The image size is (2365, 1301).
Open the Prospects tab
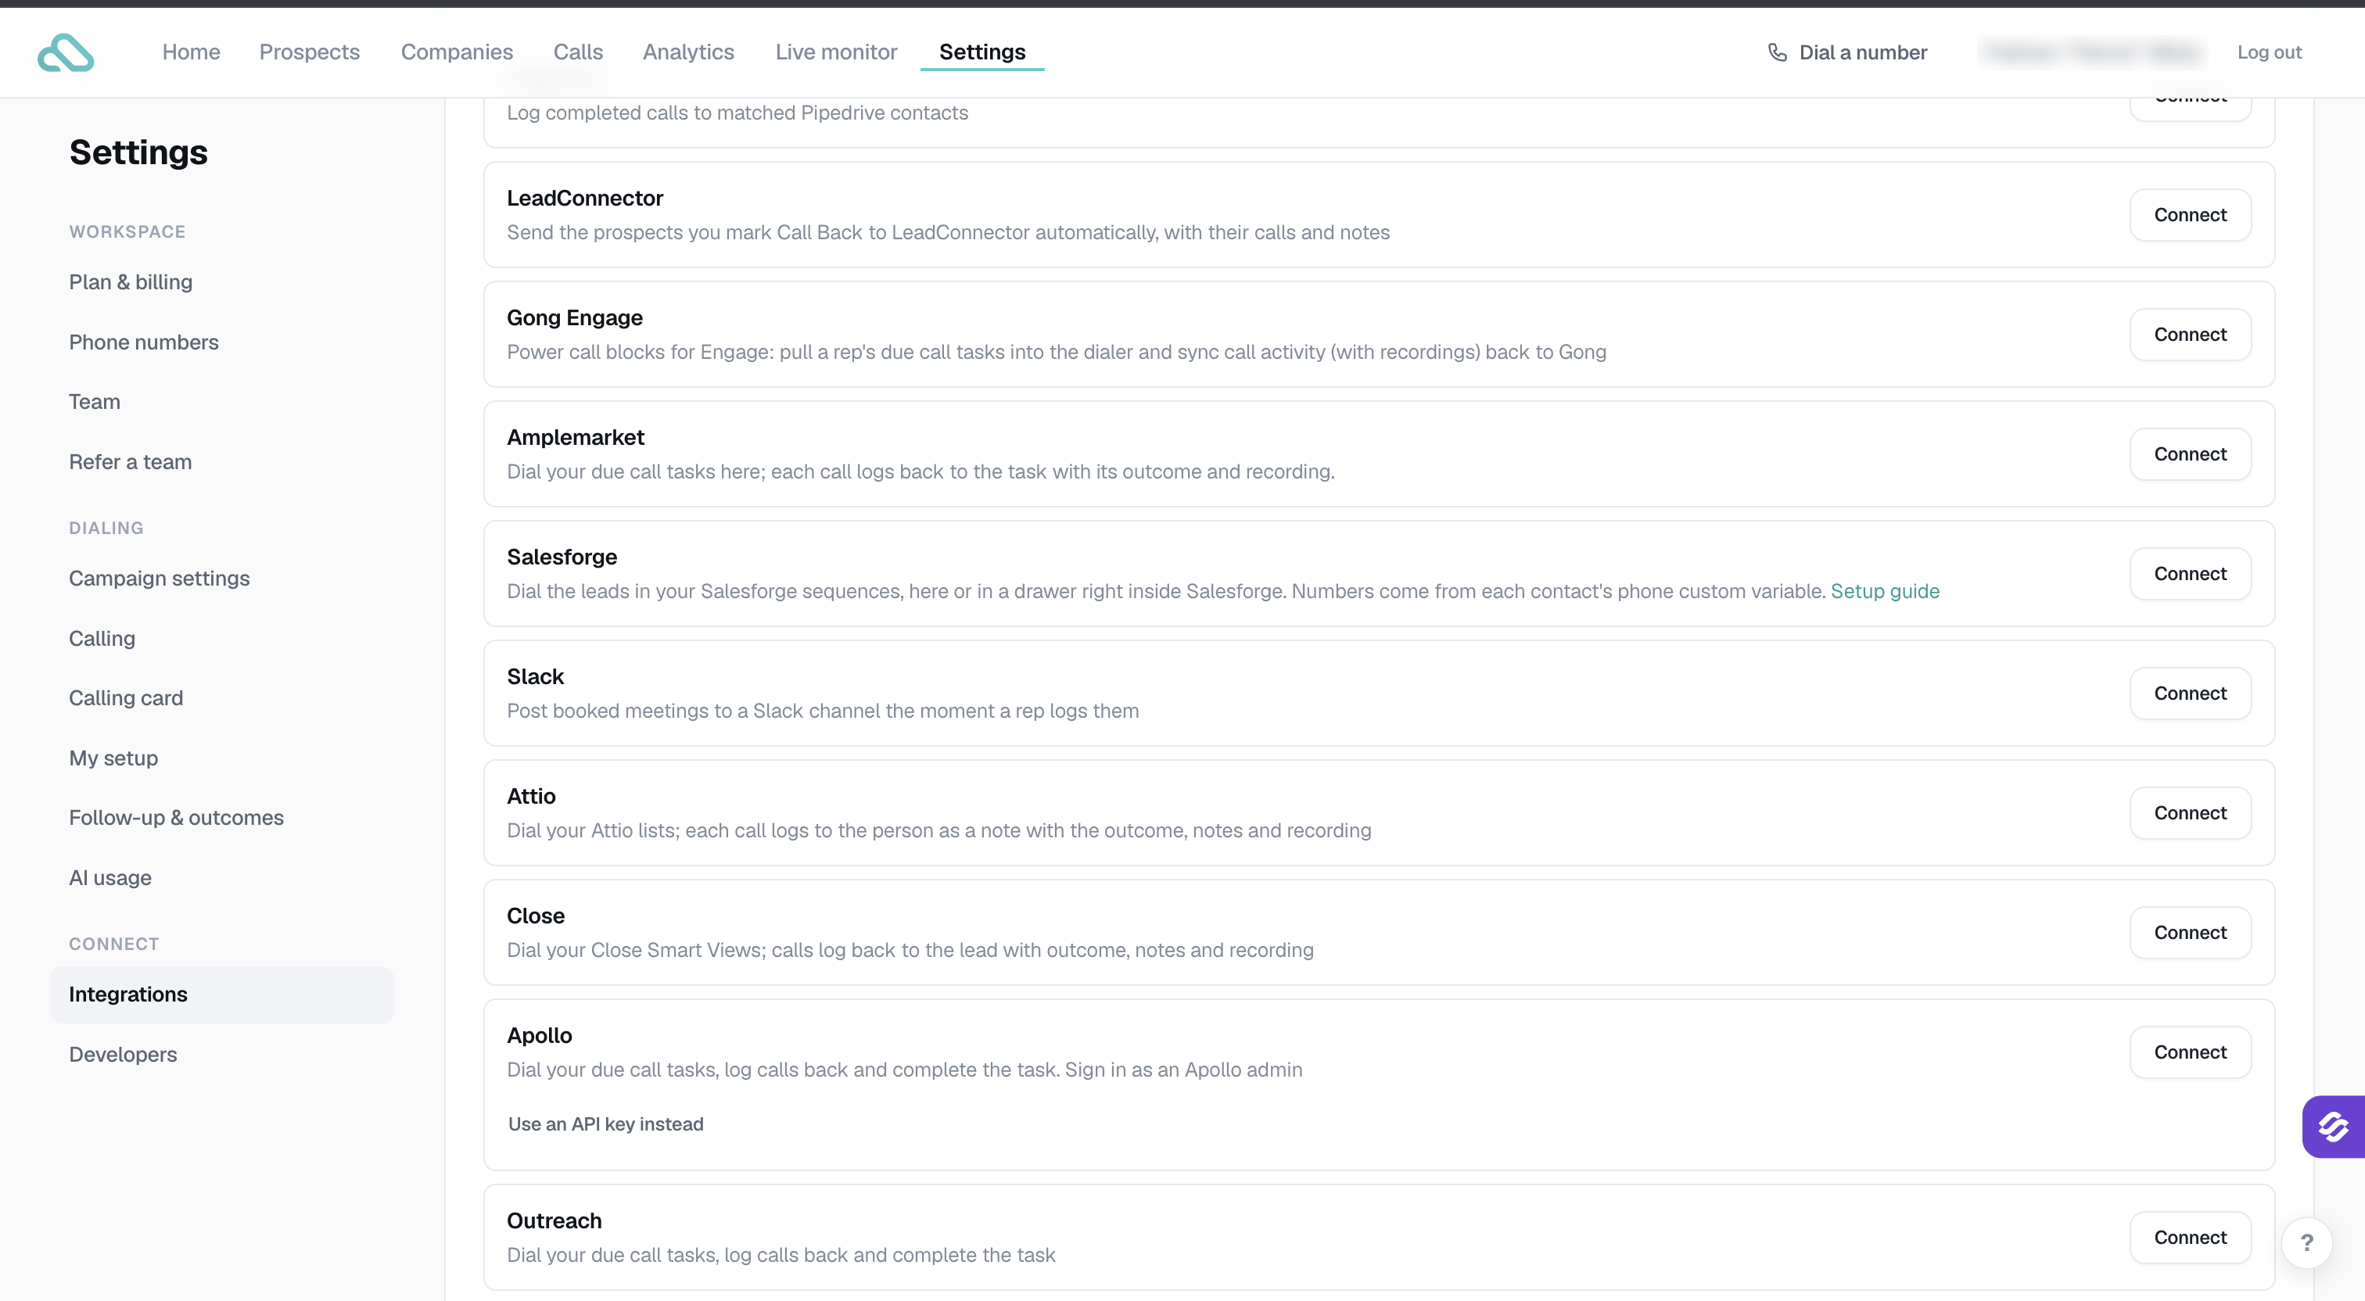click(310, 52)
